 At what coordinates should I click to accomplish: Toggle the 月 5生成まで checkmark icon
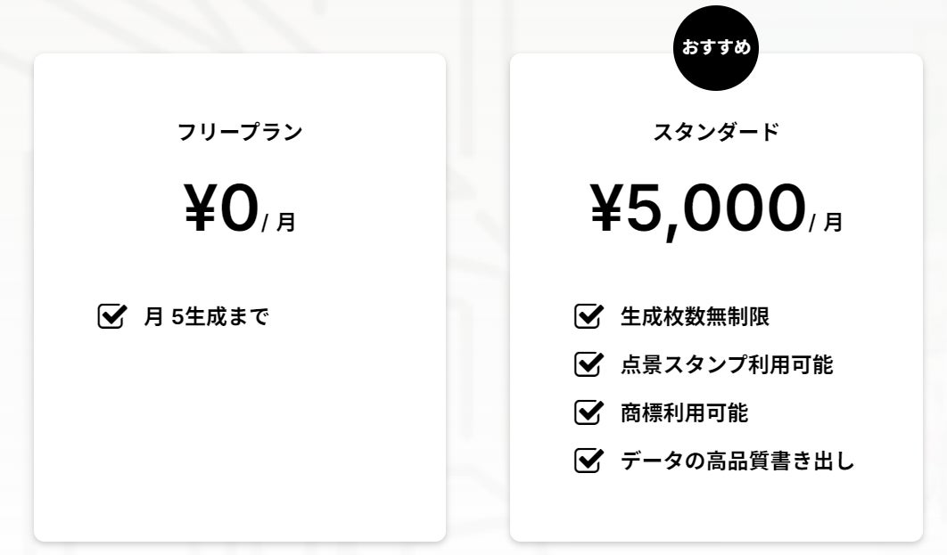click(x=110, y=316)
